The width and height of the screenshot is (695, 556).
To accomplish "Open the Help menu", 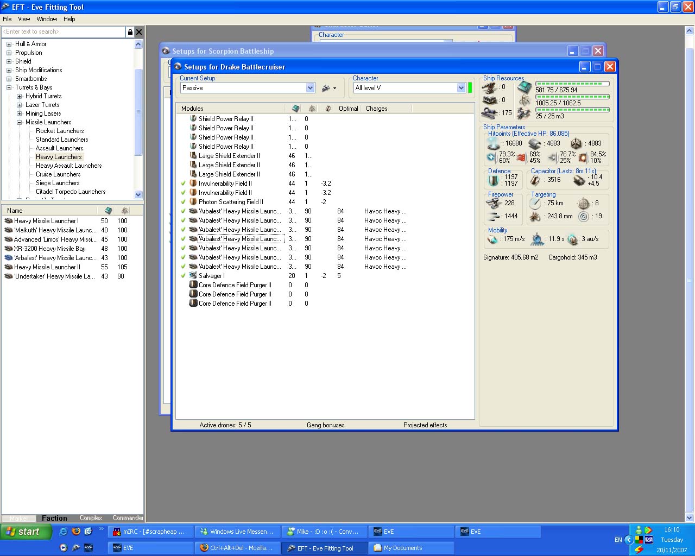I will point(69,19).
